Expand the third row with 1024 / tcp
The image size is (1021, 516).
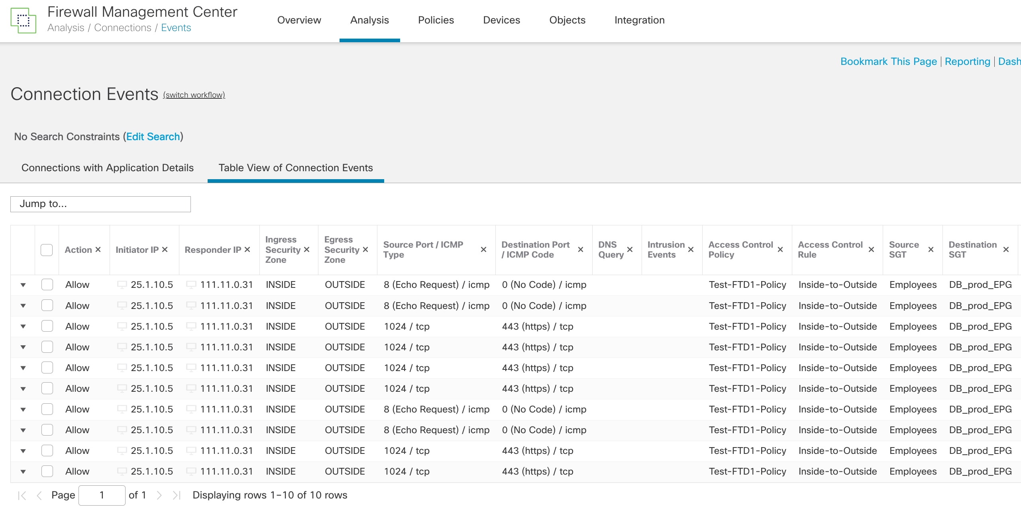(23, 326)
